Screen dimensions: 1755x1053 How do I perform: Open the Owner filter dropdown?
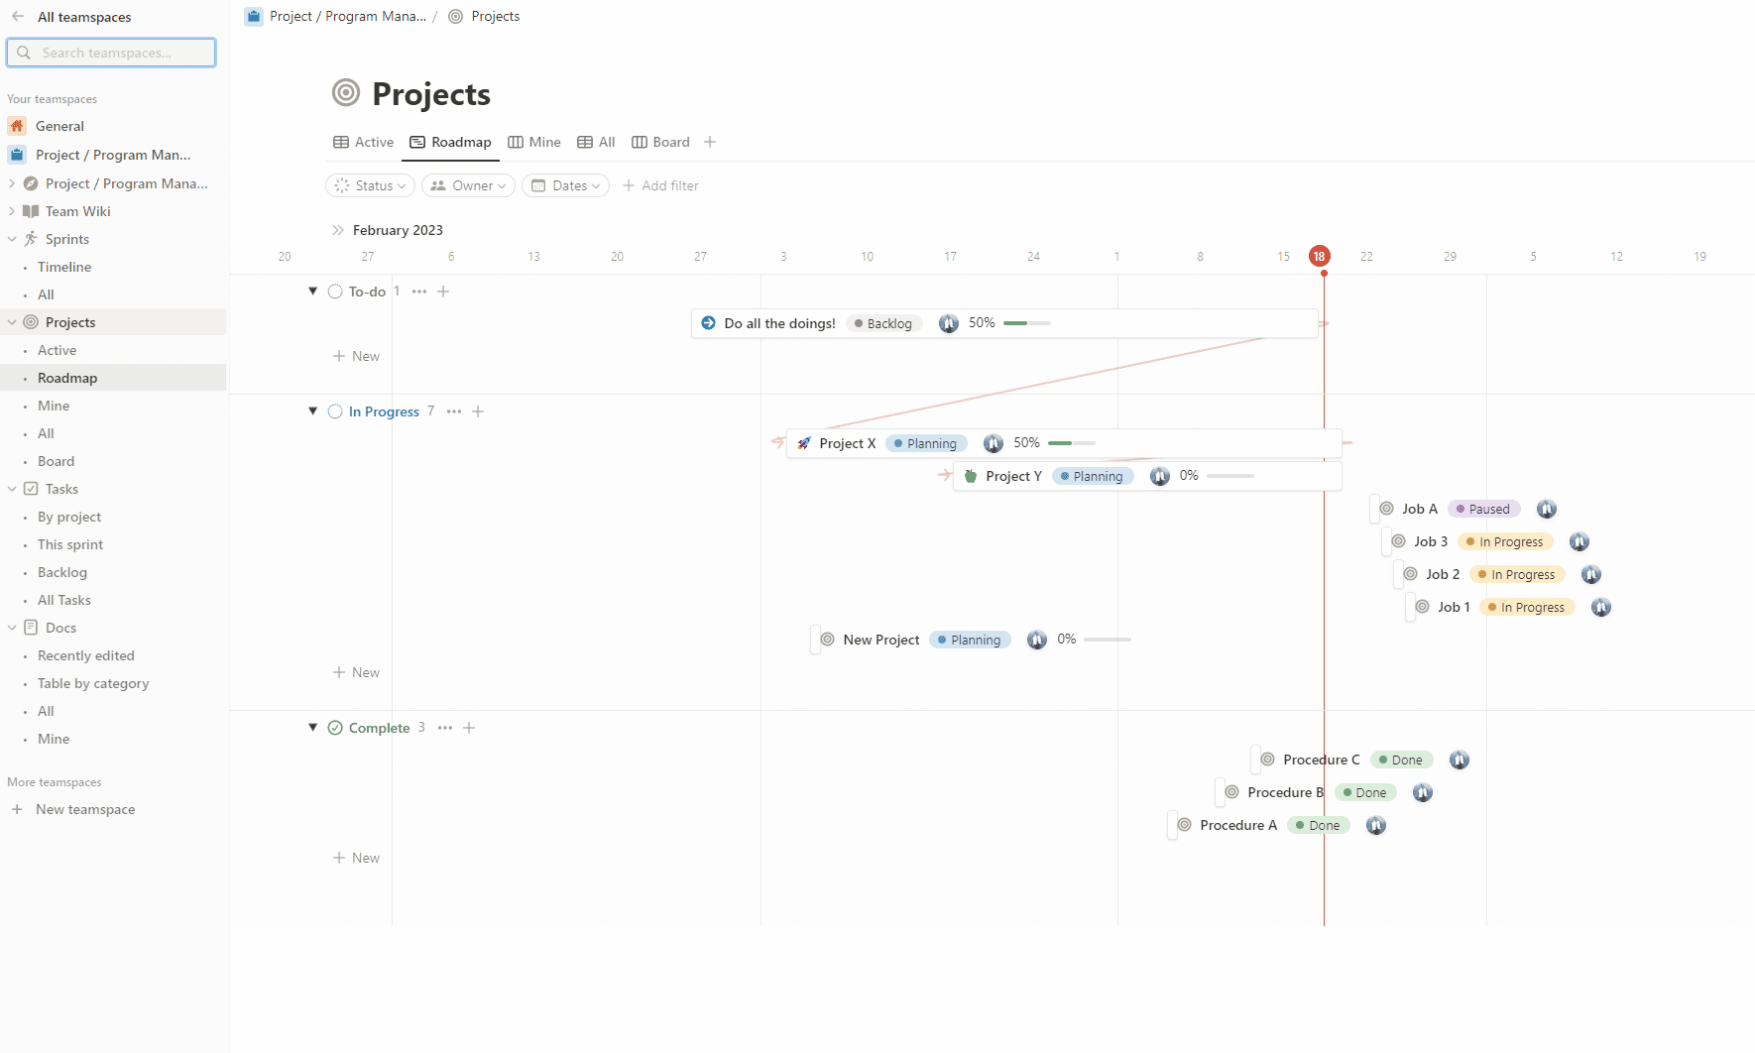pyautogui.click(x=468, y=185)
